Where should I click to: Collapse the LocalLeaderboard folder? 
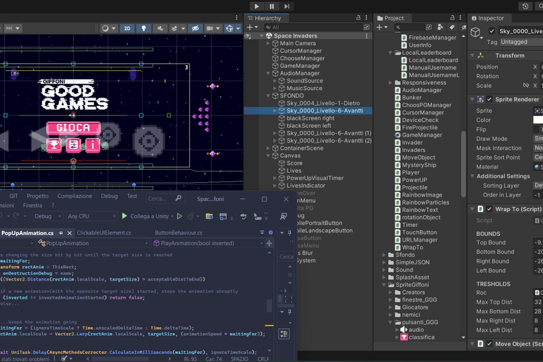390,53
